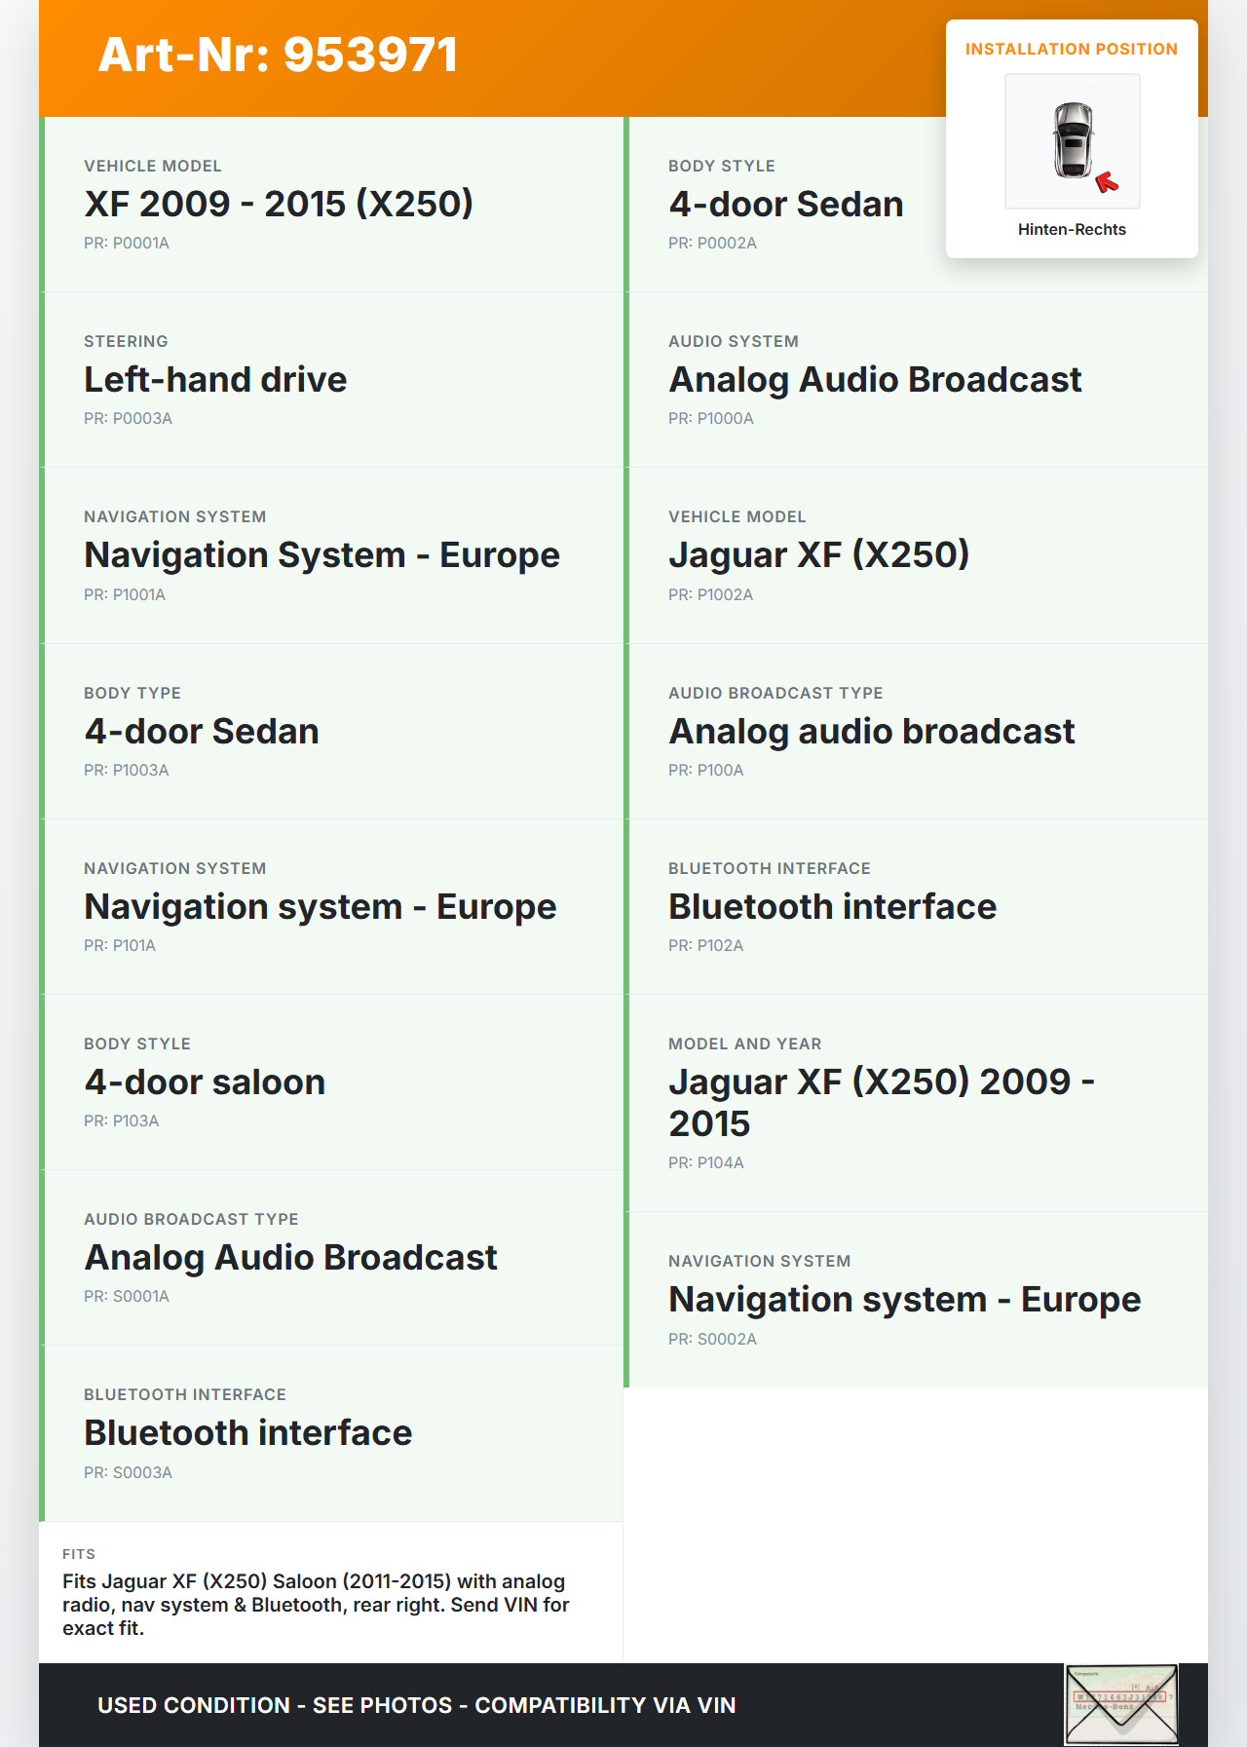Image resolution: width=1247 pixels, height=1747 pixels.
Task: Click the INSTALLATION POSITION title
Action: coord(1071,49)
